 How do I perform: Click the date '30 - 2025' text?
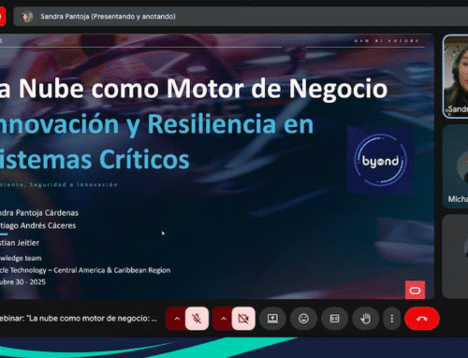31,282
